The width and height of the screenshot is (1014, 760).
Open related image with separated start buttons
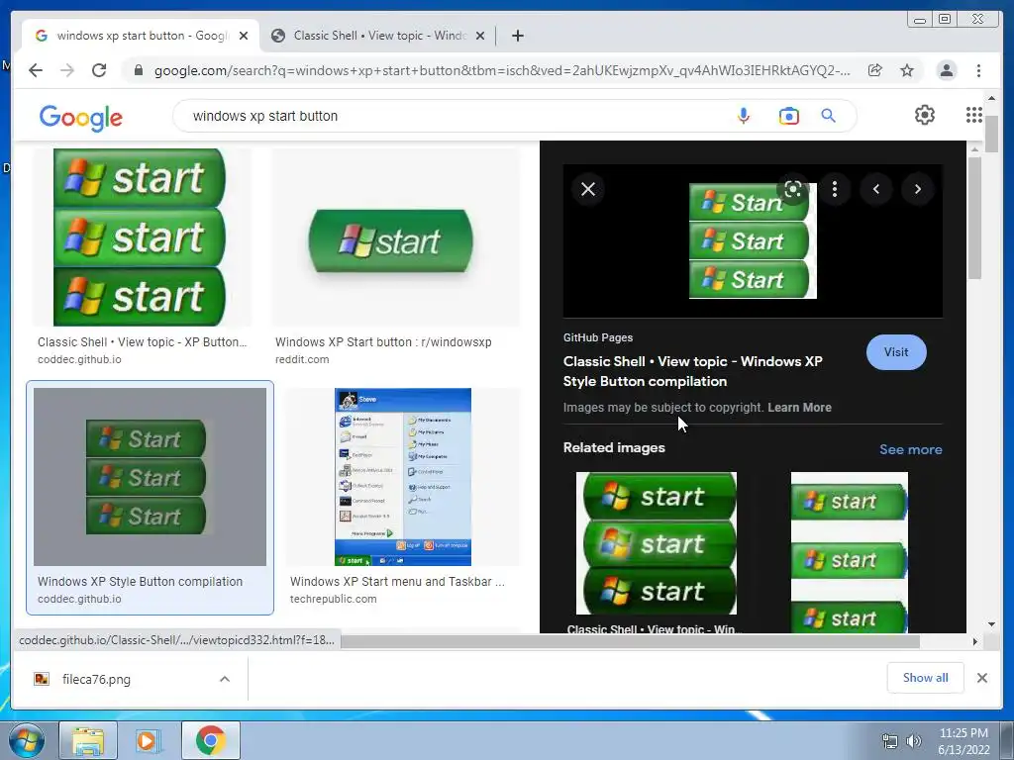pyautogui.click(x=849, y=552)
